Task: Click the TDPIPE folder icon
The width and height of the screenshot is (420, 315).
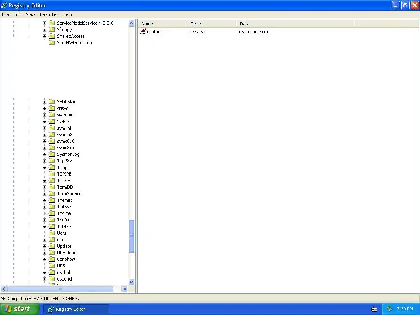Action: [52, 174]
